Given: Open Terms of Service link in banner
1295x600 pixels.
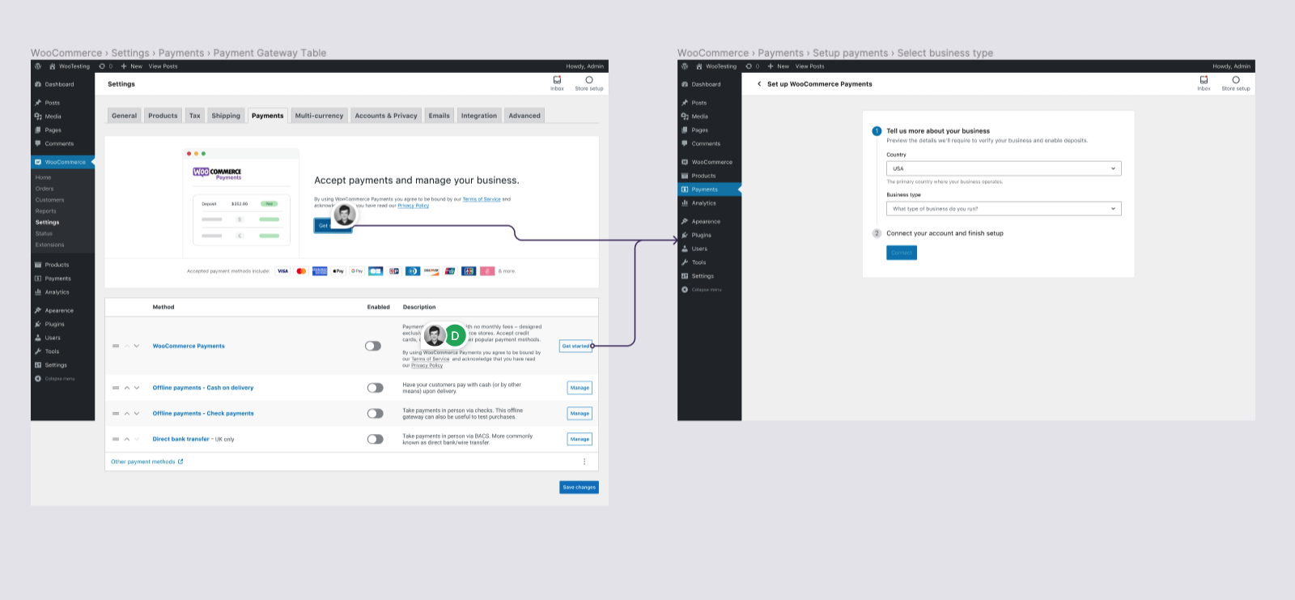Looking at the screenshot, I should click(x=482, y=199).
